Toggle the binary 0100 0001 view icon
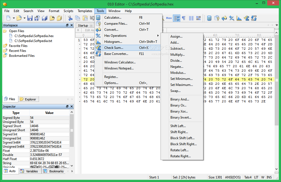The image size is (281, 182). [199, 18]
